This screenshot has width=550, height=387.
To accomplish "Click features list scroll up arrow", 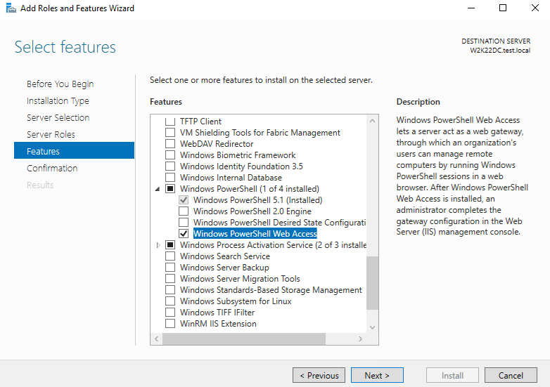I will click(372, 121).
